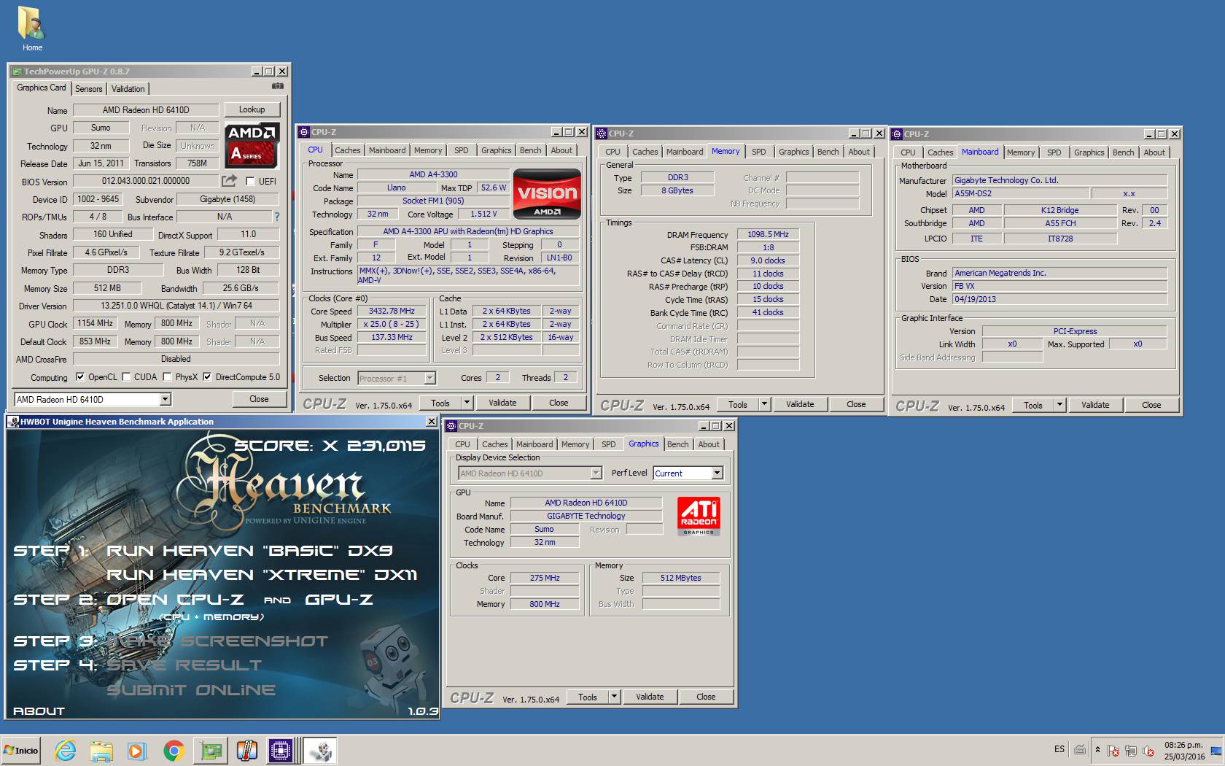Click ABOUT in Heaven benchmark window
The width and height of the screenshot is (1225, 766).
pyautogui.click(x=39, y=711)
